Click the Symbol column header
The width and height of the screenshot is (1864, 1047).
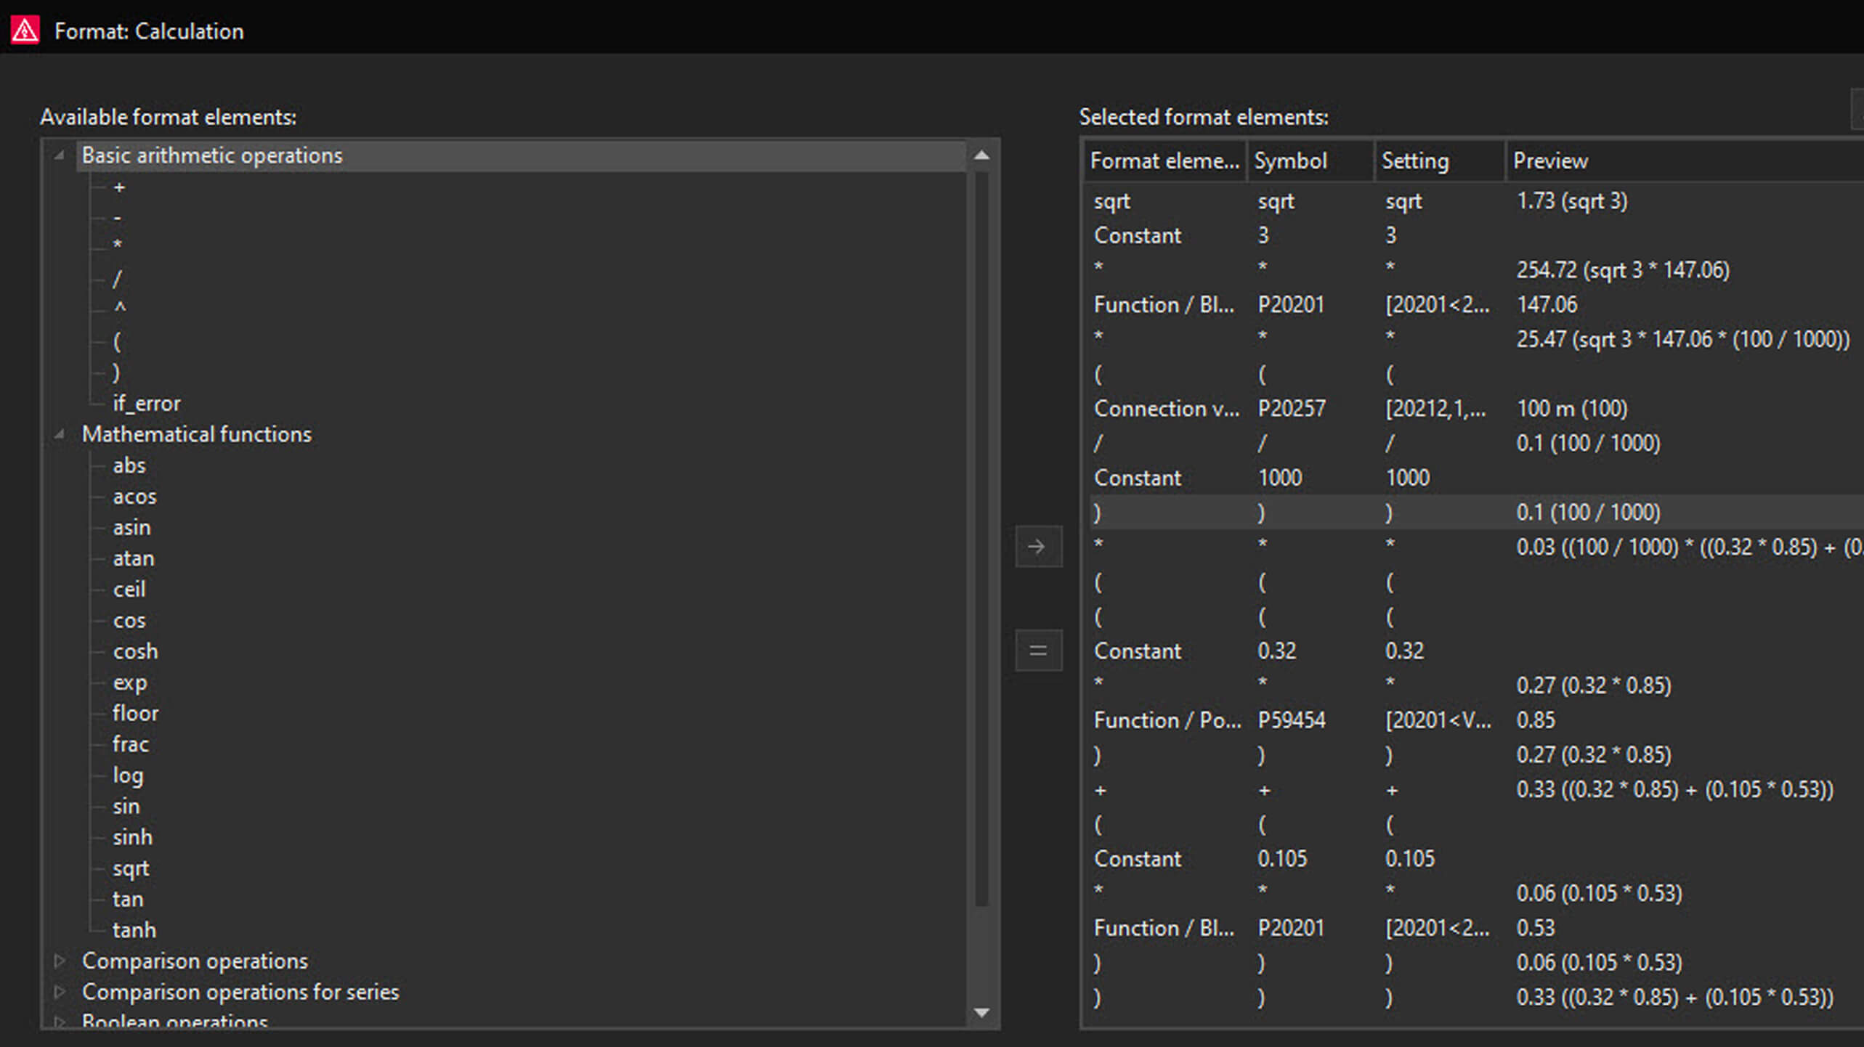1290,160
